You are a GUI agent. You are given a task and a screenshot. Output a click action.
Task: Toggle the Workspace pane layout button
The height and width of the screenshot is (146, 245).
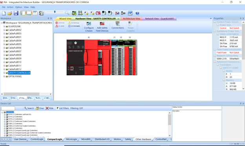tap(23, 13)
